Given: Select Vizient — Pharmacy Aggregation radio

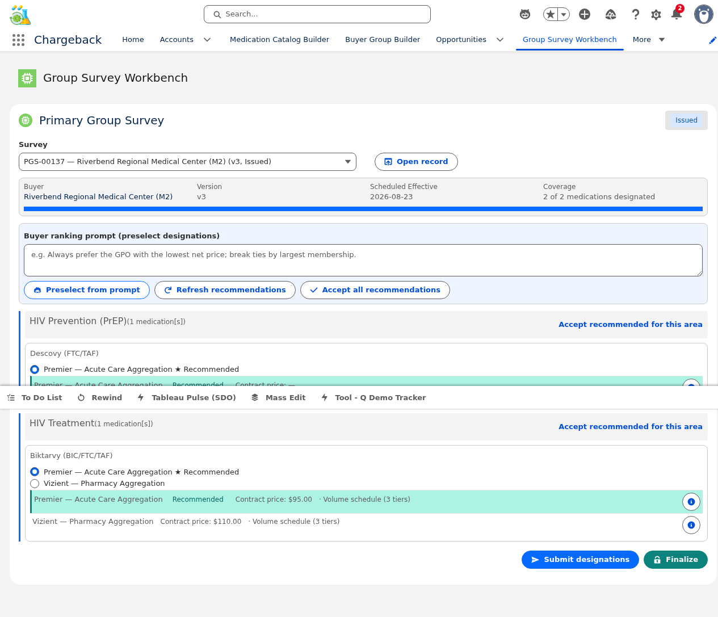Looking at the screenshot, I should [35, 484].
